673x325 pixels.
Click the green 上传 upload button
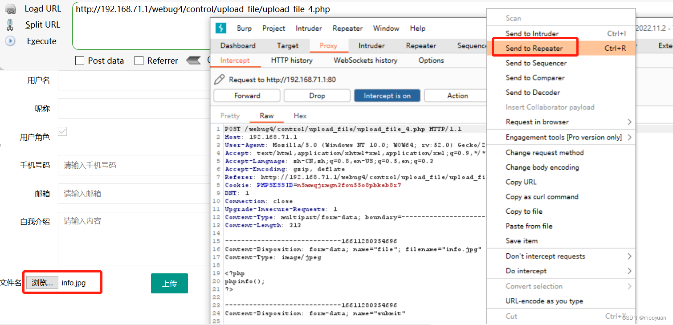click(x=169, y=284)
